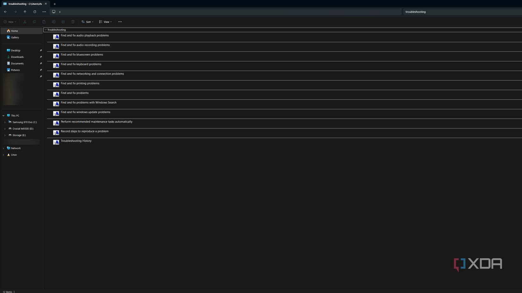Screen dimensions: 522x293
Task: Select Crucial MX500 (D:) drive
Action: click(x=23, y=129)
